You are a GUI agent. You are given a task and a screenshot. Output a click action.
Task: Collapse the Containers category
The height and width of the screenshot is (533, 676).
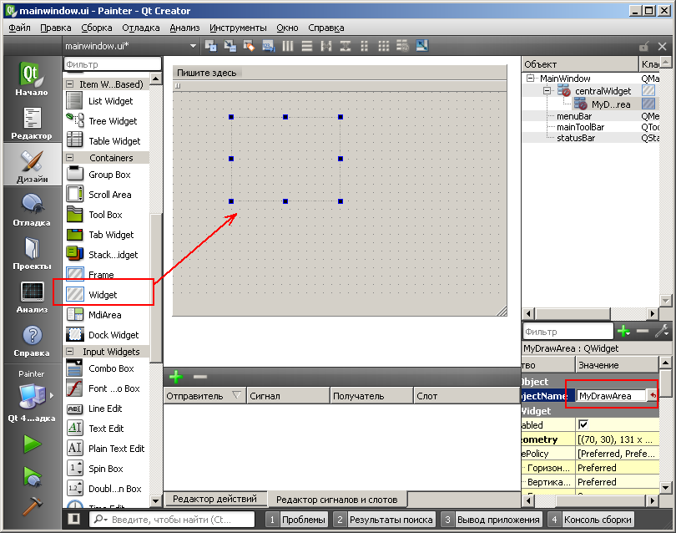pyautogui.click(x=70, y=158)
